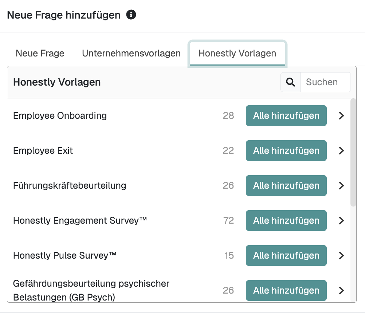This screenshot has height=314, width=365.
Task: Add all Honestly Pulse Survey questions
Action: [286, 255]
